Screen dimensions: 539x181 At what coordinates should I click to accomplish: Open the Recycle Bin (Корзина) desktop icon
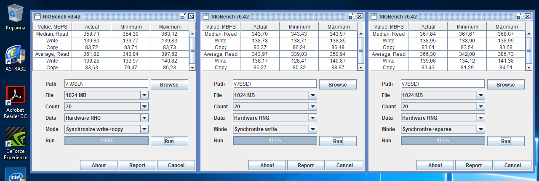click(x=16, y=15)
